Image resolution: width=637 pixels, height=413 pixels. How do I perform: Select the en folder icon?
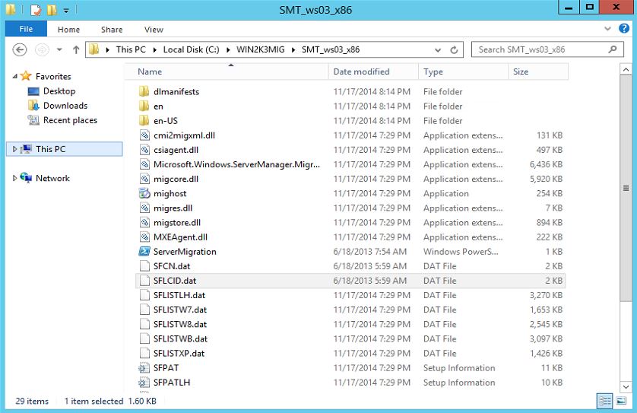coord(144,106)
